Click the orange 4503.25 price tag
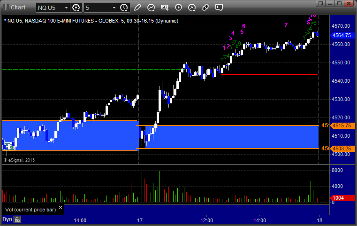 342,148
